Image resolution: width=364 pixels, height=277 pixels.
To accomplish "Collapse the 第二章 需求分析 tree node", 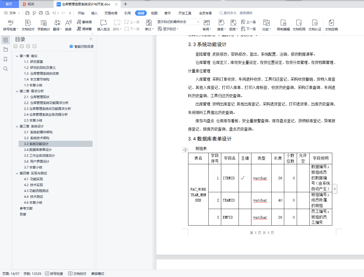I will click(17, 91).
